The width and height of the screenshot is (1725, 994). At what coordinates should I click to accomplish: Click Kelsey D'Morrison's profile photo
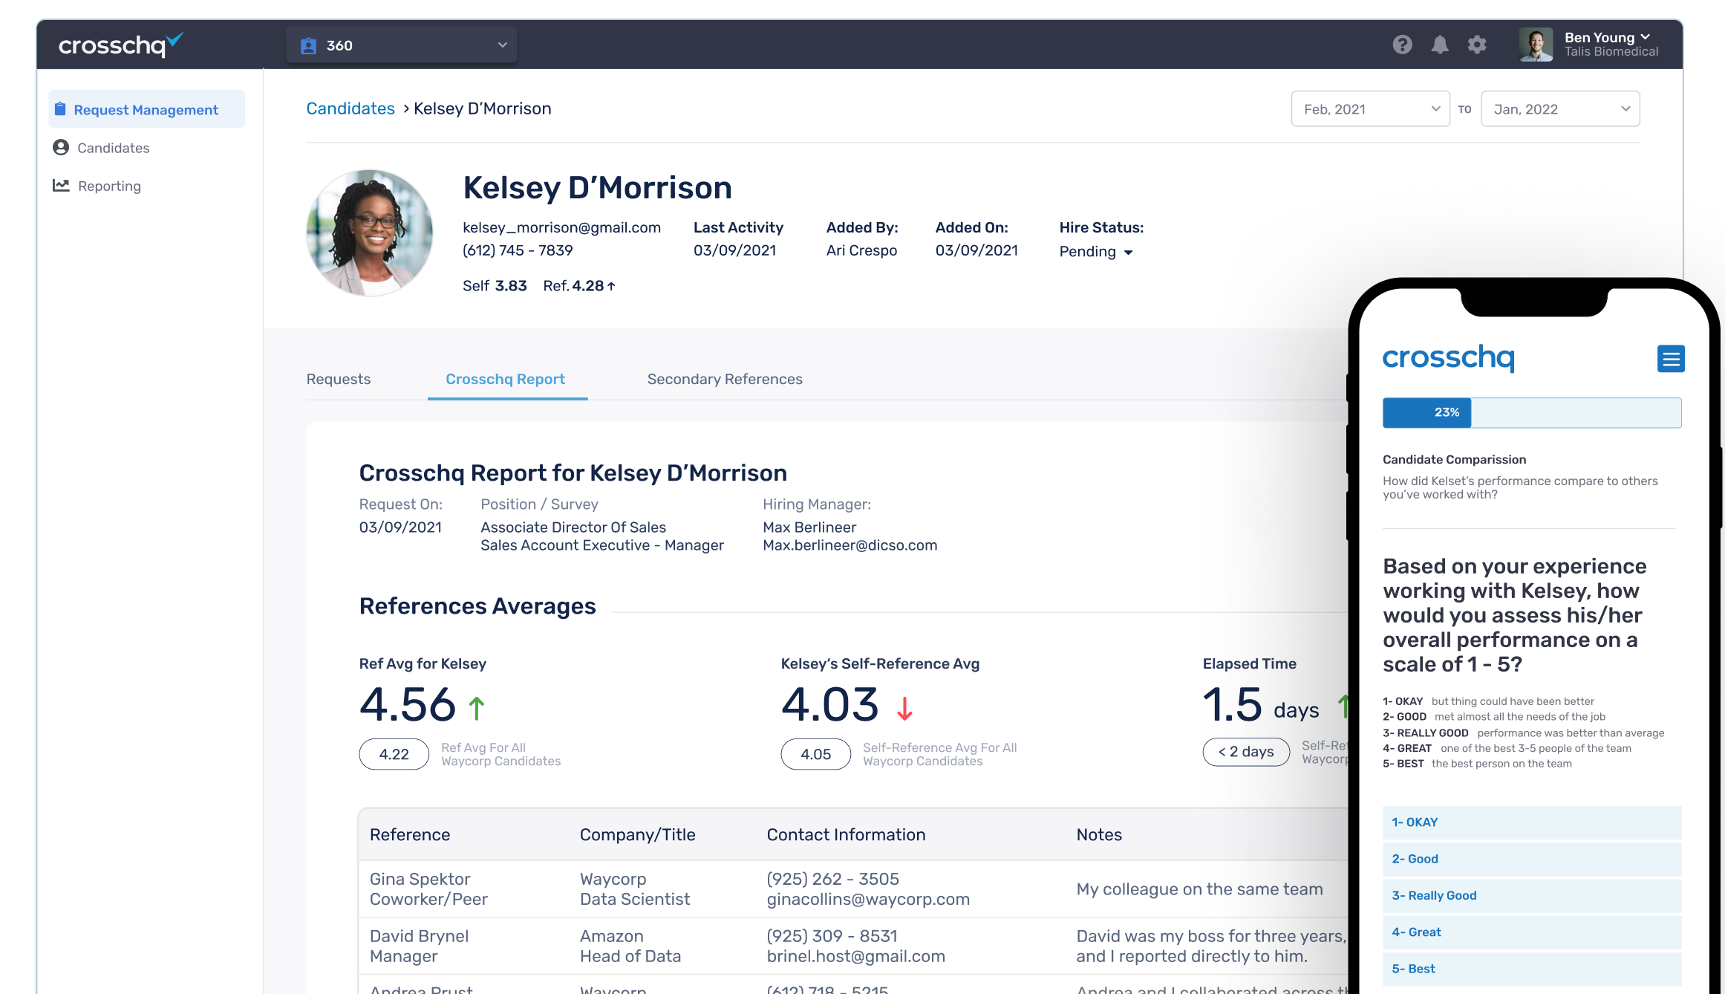pyautogui.click(x=370, y=233)
